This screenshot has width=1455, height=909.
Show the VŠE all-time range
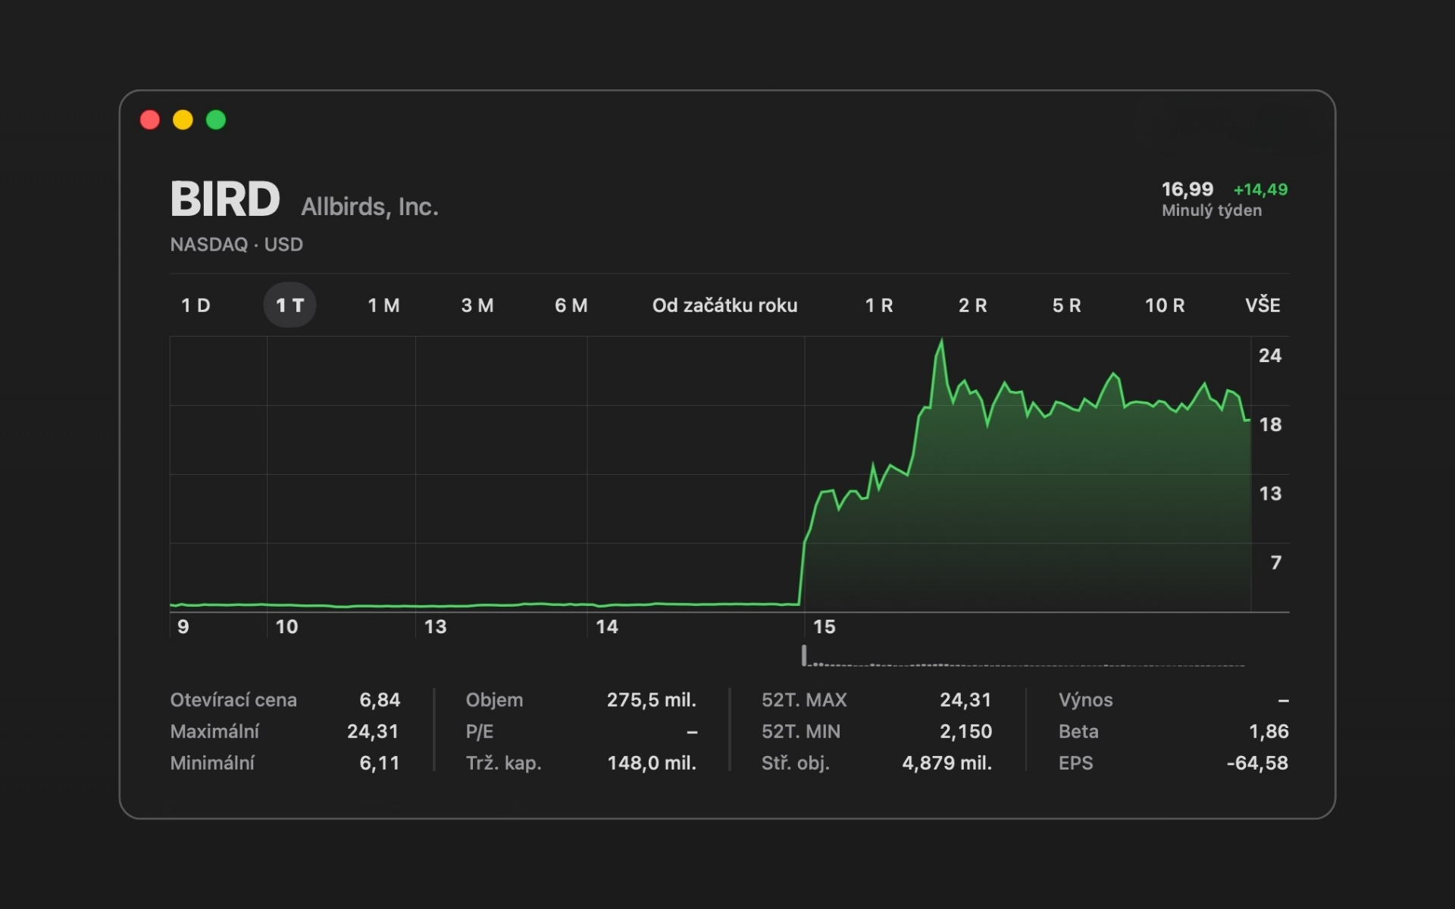click(1263, 305)
